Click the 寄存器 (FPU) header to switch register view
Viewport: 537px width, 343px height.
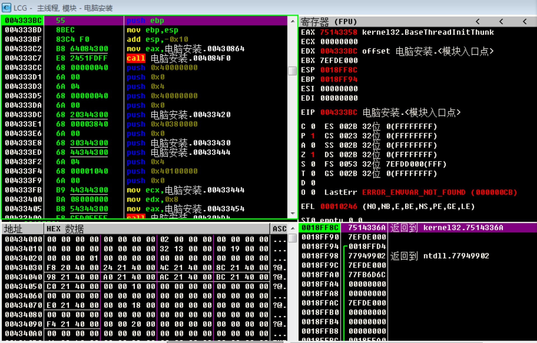(x=329, y=22)
